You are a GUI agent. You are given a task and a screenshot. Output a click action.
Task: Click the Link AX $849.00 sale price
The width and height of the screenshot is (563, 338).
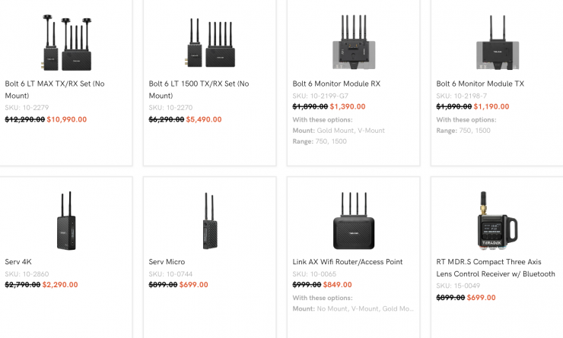337,286
